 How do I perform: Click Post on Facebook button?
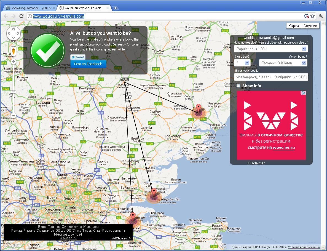point(88,64)
